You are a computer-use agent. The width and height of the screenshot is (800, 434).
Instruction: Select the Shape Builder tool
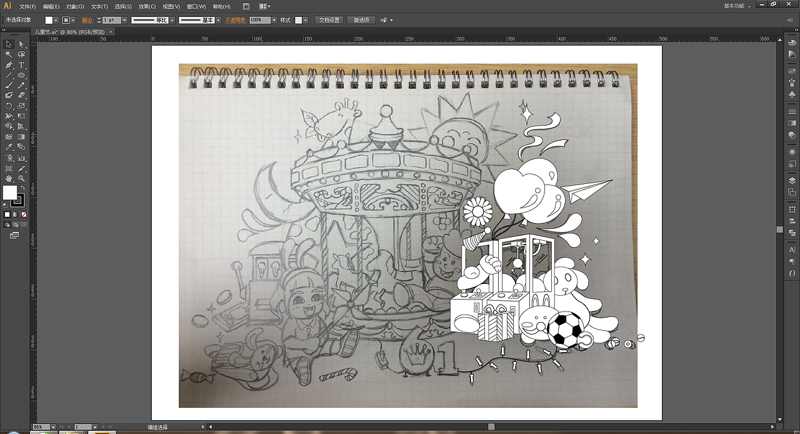pyautogui.click(x=9, y=126)
